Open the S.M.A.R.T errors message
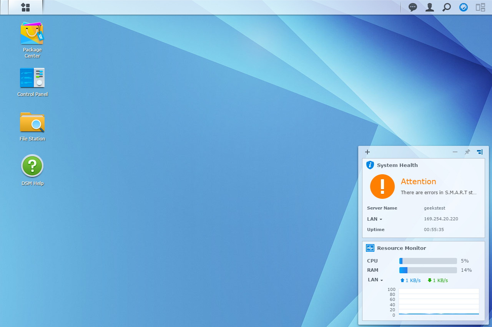The width and height of the screenshot is (492, 327). 439,193
